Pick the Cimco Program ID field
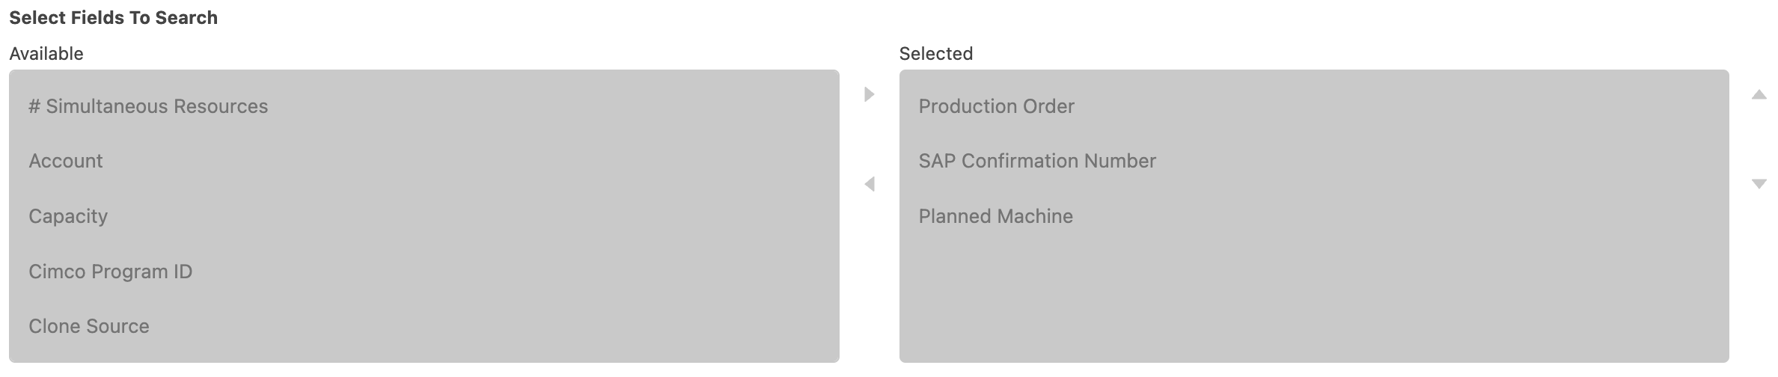 [x=111, y=272]
